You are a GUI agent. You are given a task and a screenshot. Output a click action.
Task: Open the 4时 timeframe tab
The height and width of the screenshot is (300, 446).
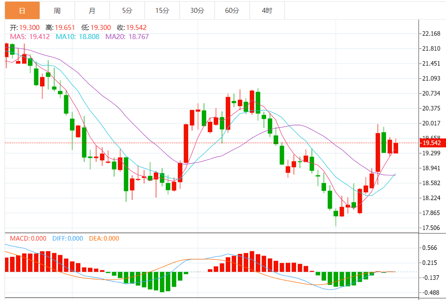[x=267, y=10]
